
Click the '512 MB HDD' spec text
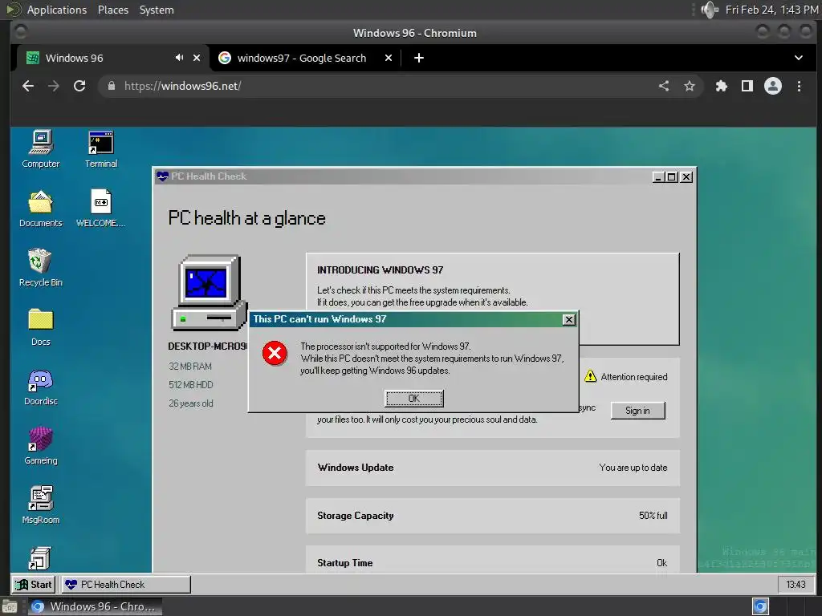pos(191,385)
